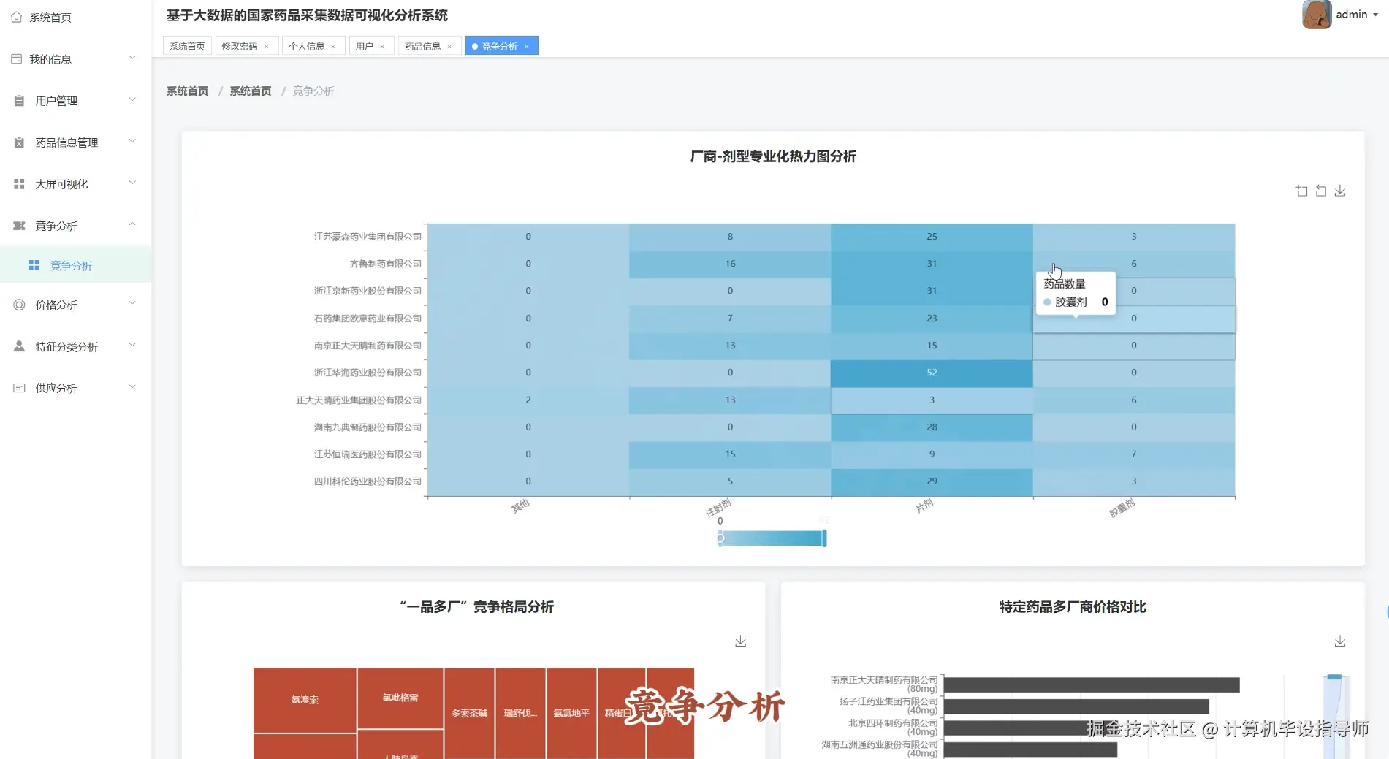
Task: Save the 特定药品多厂商价格对比 chart image
Action: pos(1340,641)
